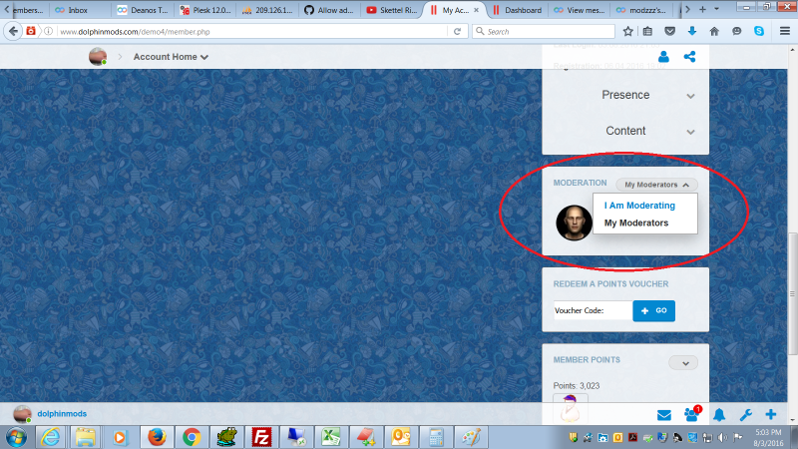Open Internet Explorer from the taskbar

click(51, 437)
